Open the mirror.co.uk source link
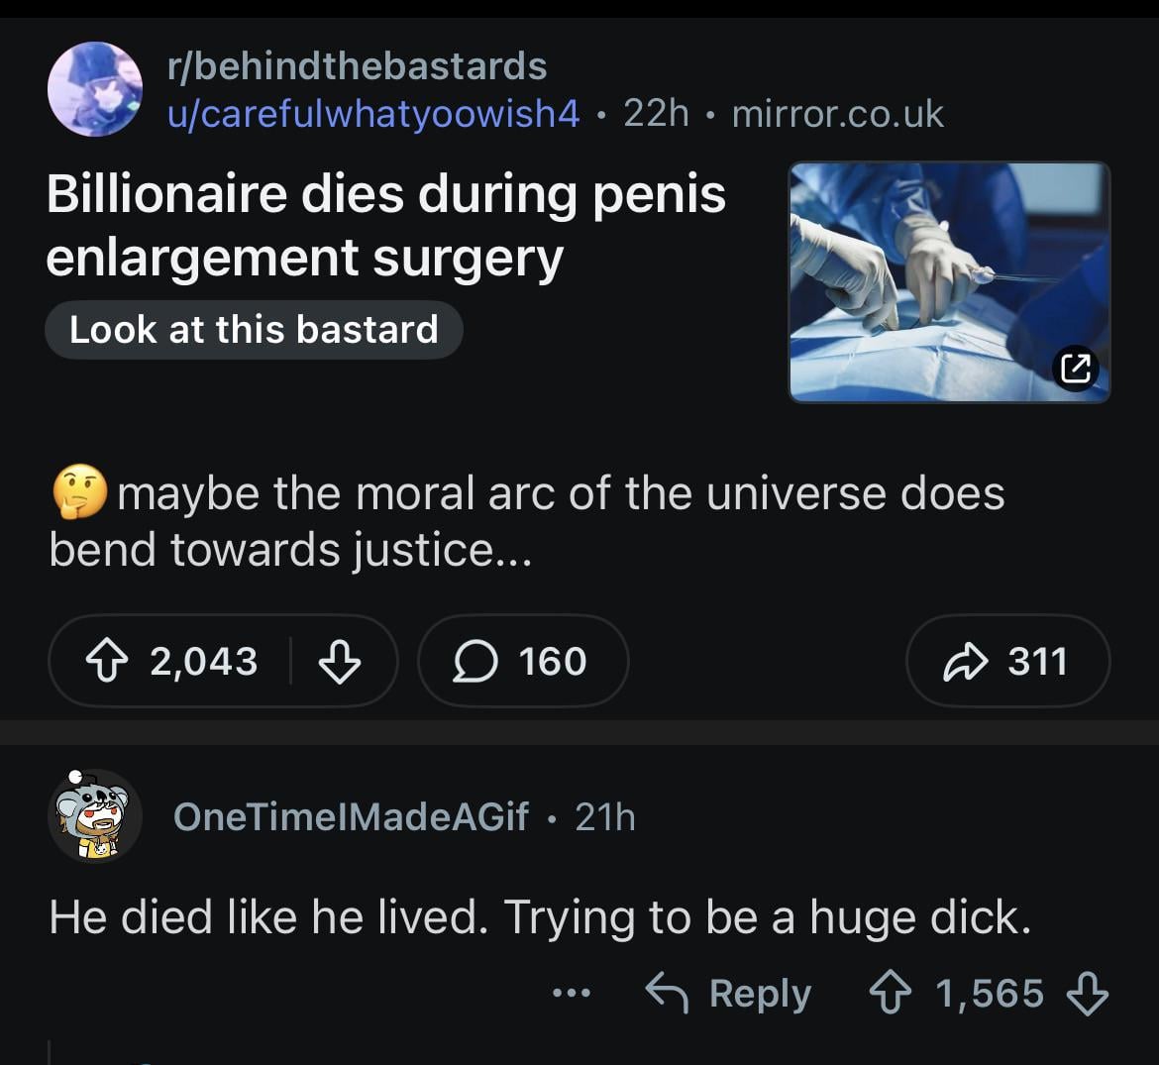Image resolution: width=1159 pixels, height=1065 pixels. (x=837, y=114)
